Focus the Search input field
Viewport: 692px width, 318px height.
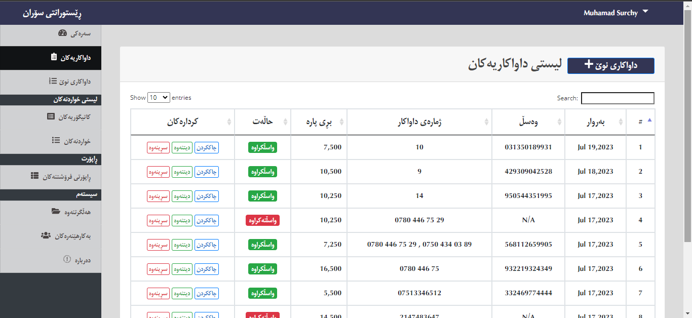point(618,98)
